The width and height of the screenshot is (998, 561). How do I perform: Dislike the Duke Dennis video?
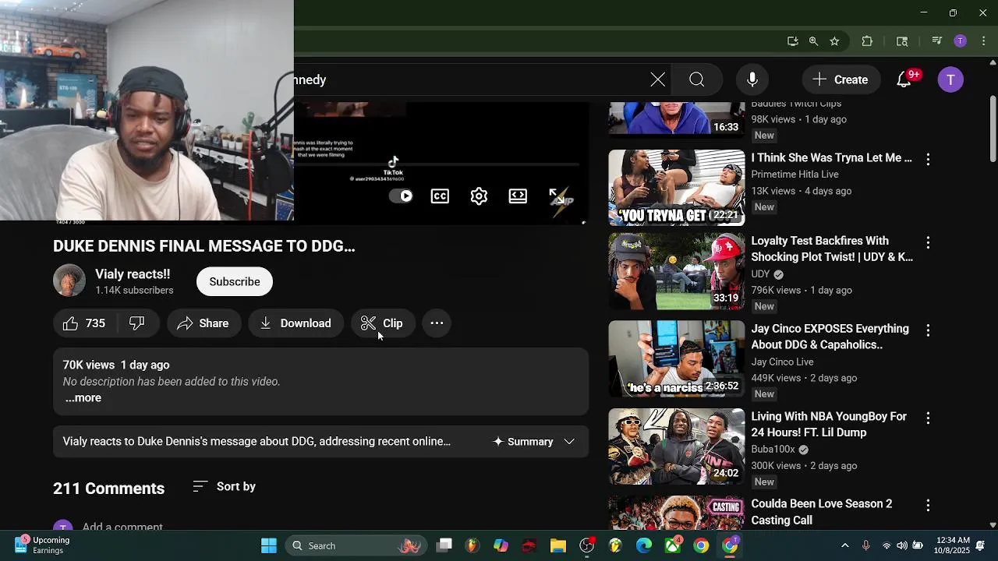coord(137,323)
